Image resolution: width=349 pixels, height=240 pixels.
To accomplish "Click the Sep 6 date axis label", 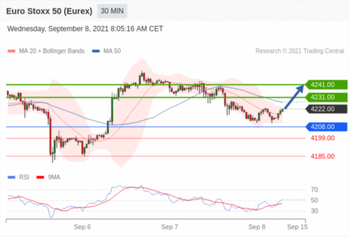I will (82, 227).
